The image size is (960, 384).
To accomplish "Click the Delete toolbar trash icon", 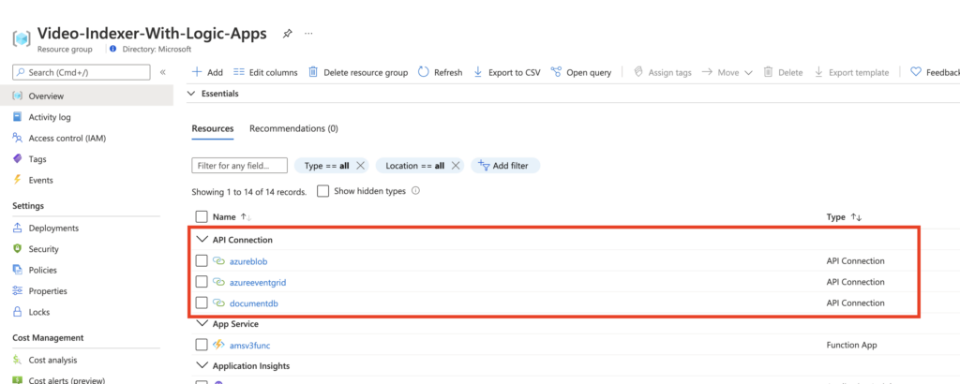I will (x=768, y=72).
